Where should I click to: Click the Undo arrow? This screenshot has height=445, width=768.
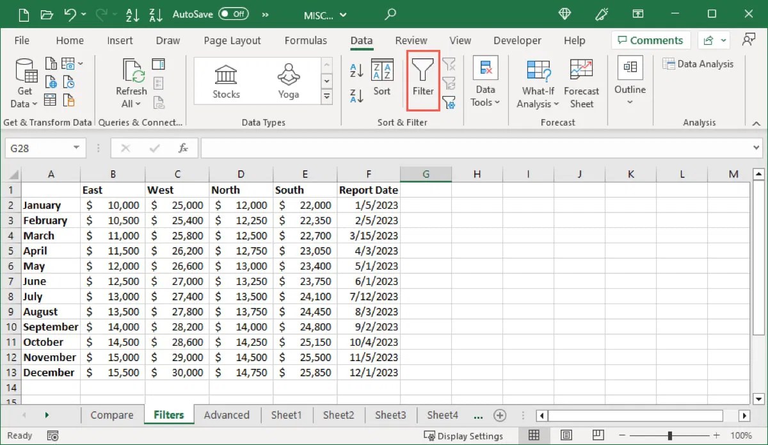[x=71, y=13]
